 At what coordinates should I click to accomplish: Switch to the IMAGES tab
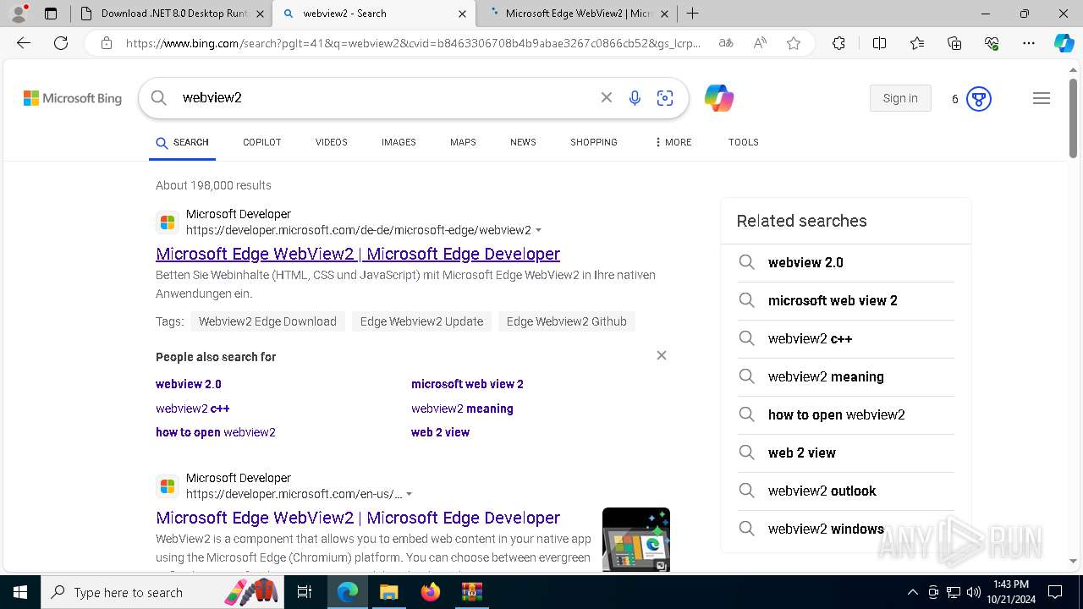click(x=399, y=142)
